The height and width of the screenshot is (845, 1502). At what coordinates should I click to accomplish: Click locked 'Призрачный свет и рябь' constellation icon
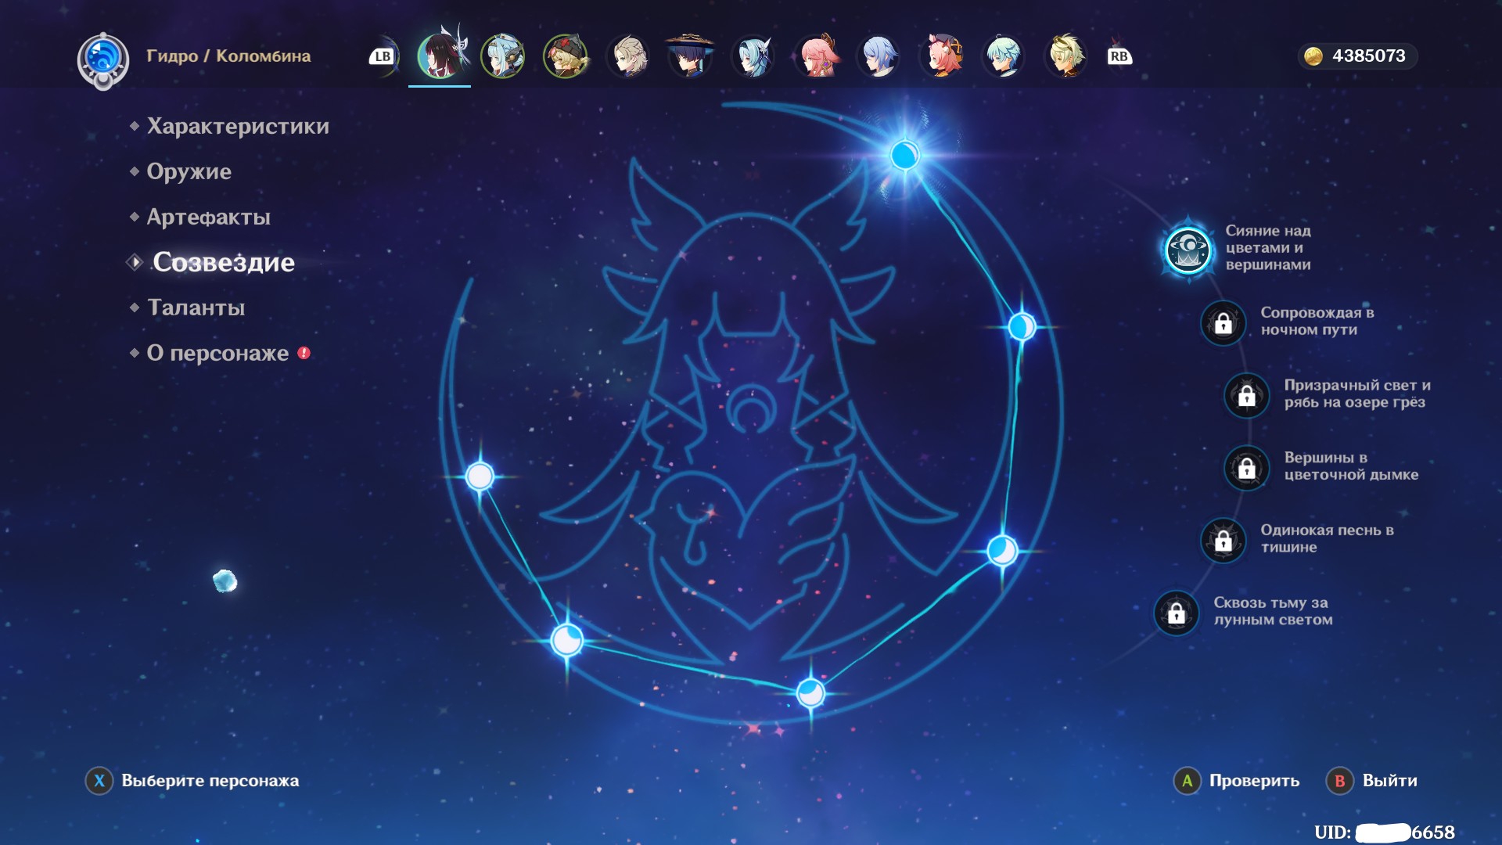tap(1247, 395)
